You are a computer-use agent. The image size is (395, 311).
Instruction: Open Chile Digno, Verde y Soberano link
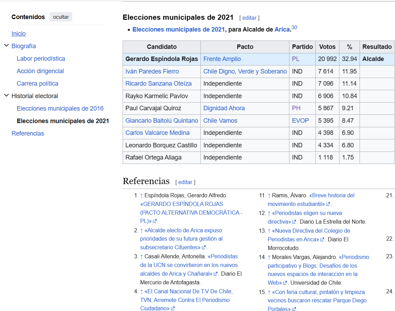[245, 71]
